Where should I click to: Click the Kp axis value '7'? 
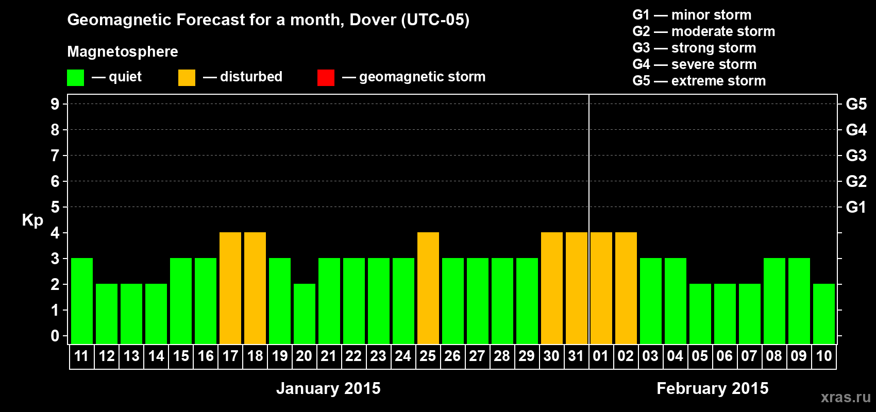pos(55,156)
